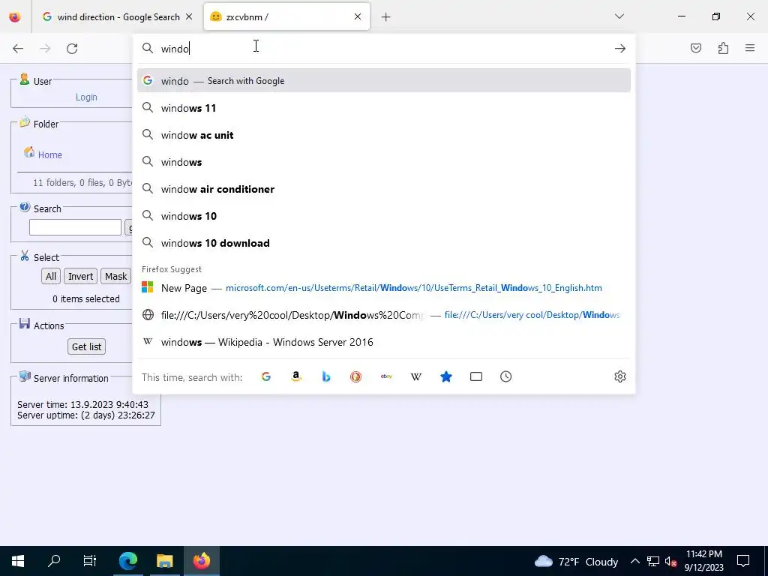Click the Get list button
This screenshot has height=576, width=768.
coord(87,346)
